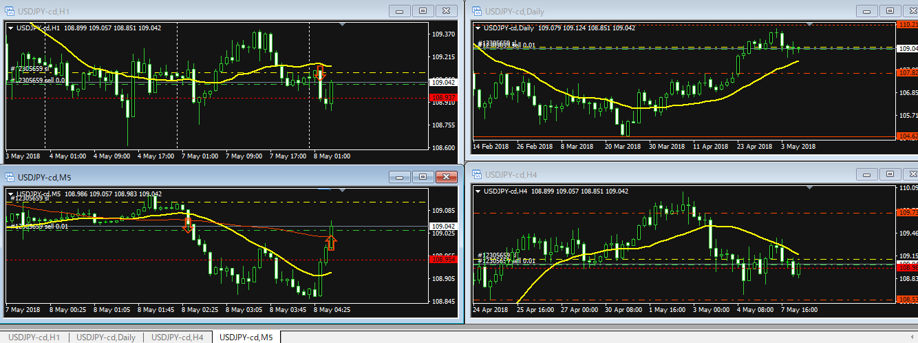This screenshot has width=918, height=343.
Task: Click the 109.042 current price in M5 chart
Action: coord(442,226)
